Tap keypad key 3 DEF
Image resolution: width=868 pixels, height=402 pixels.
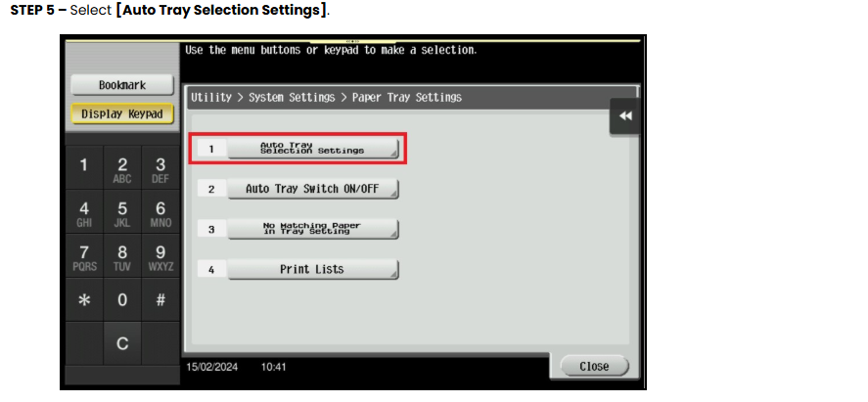(x=160, y=167)
